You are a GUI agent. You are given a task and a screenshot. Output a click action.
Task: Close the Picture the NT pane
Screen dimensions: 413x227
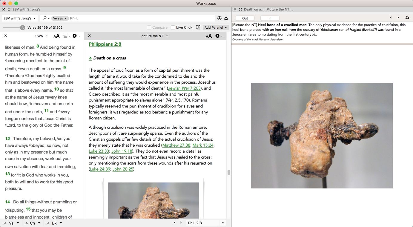pyautogui.click(x=89, y=36)
